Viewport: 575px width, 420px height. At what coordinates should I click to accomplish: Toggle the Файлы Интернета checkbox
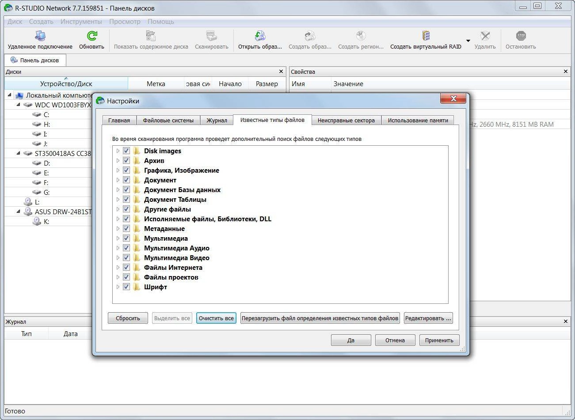click(126, 268)
